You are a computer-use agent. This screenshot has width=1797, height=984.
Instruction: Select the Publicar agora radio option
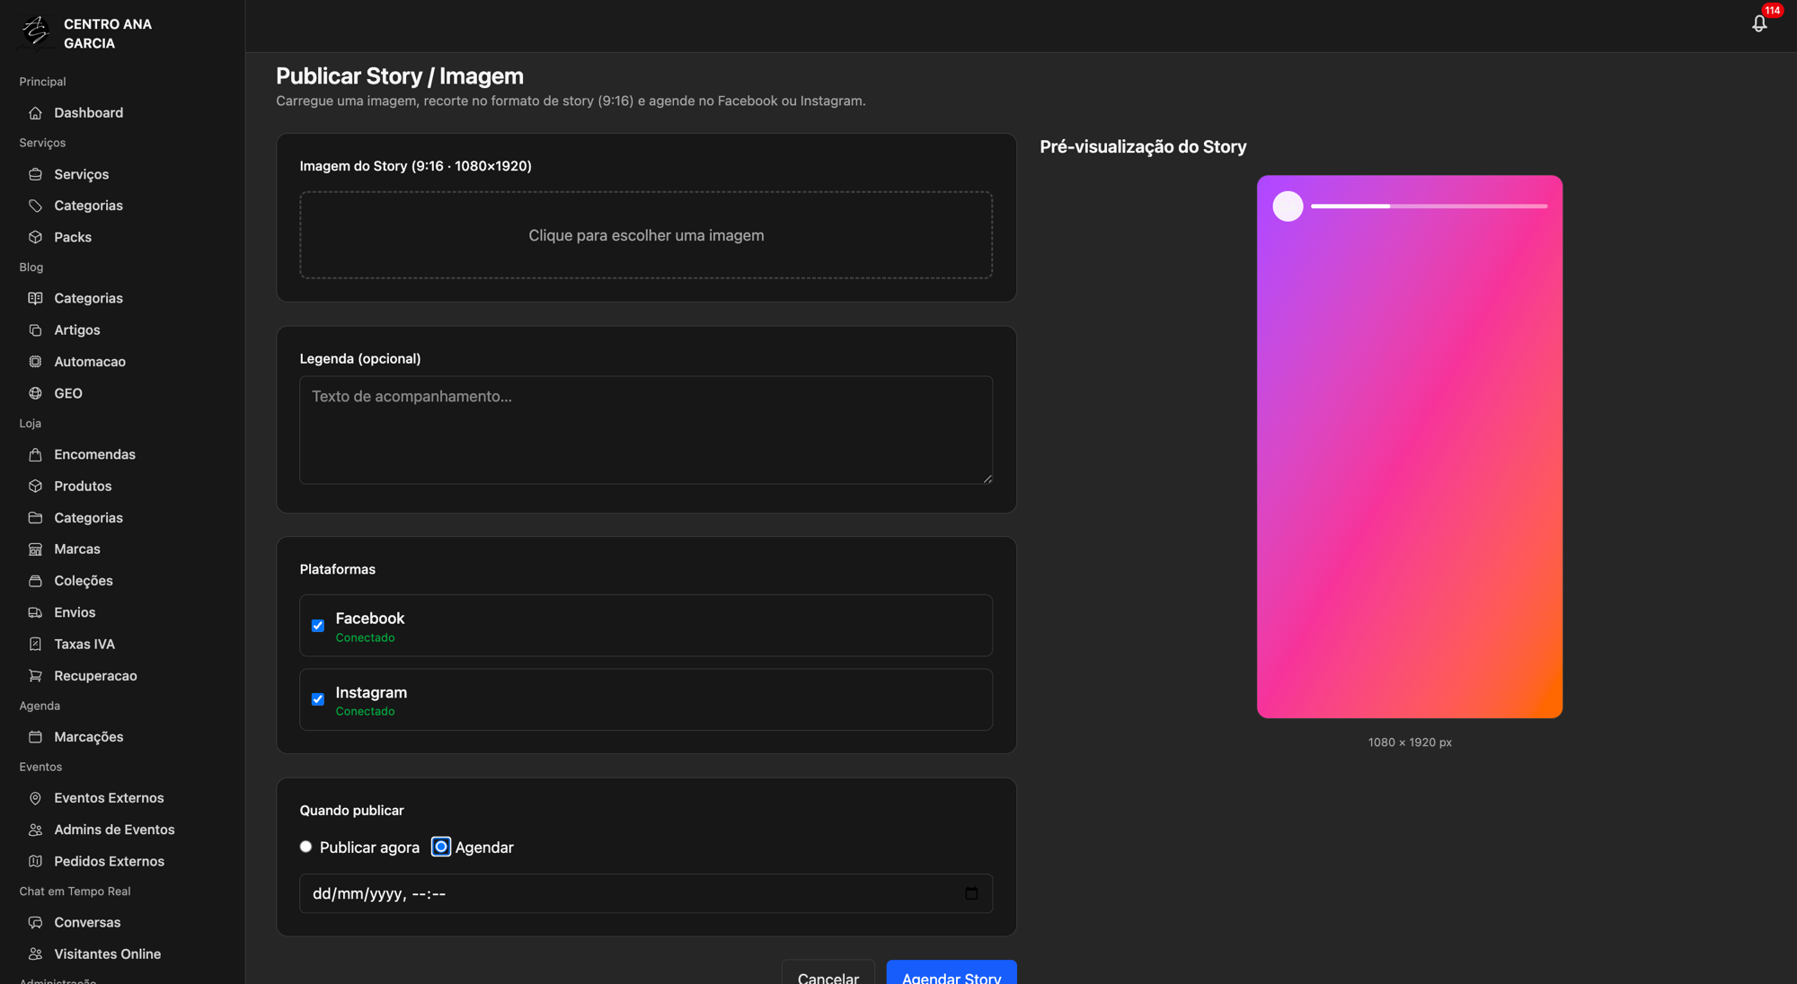click(305, 847)
